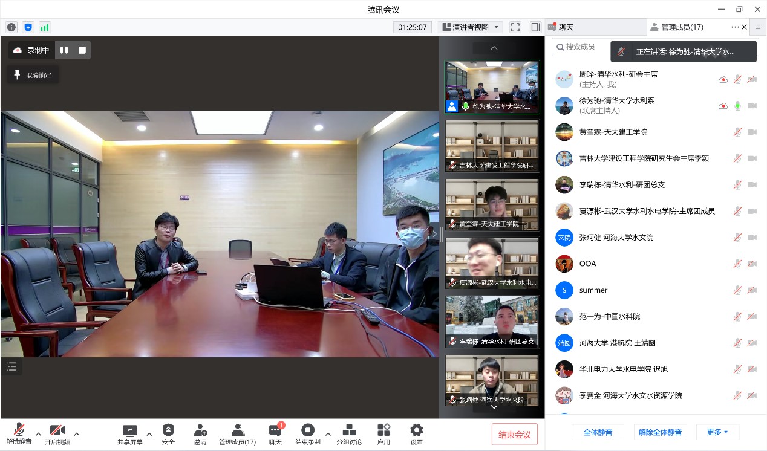The width and height of the screenshot is (767, 451).
Task: Click the network signal strength icon
Action: (x=44, y=27)
